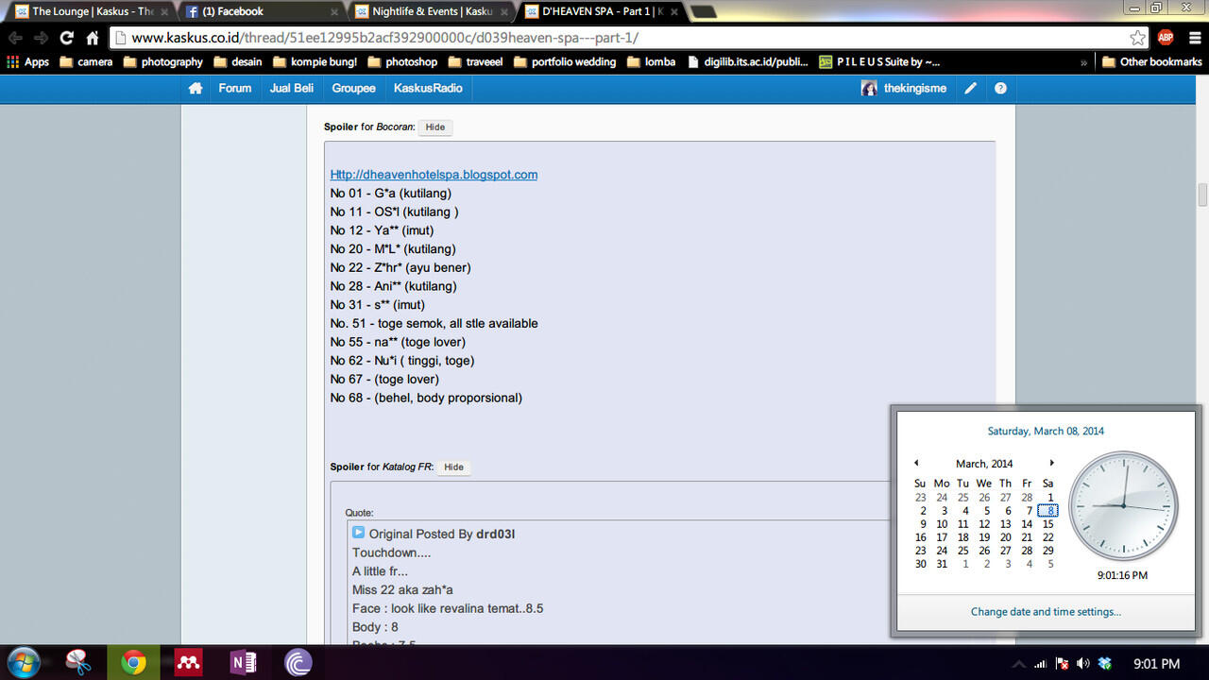Open the traveeel bookmarks folder

(475, 62)
